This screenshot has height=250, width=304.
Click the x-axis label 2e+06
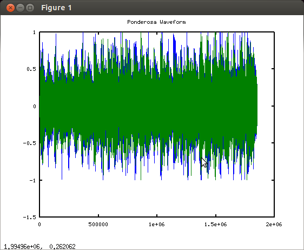coord(274,225)
